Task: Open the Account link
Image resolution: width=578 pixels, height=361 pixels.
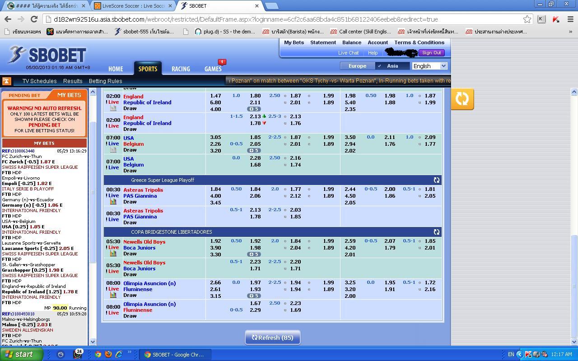Action: pos(378,42)
